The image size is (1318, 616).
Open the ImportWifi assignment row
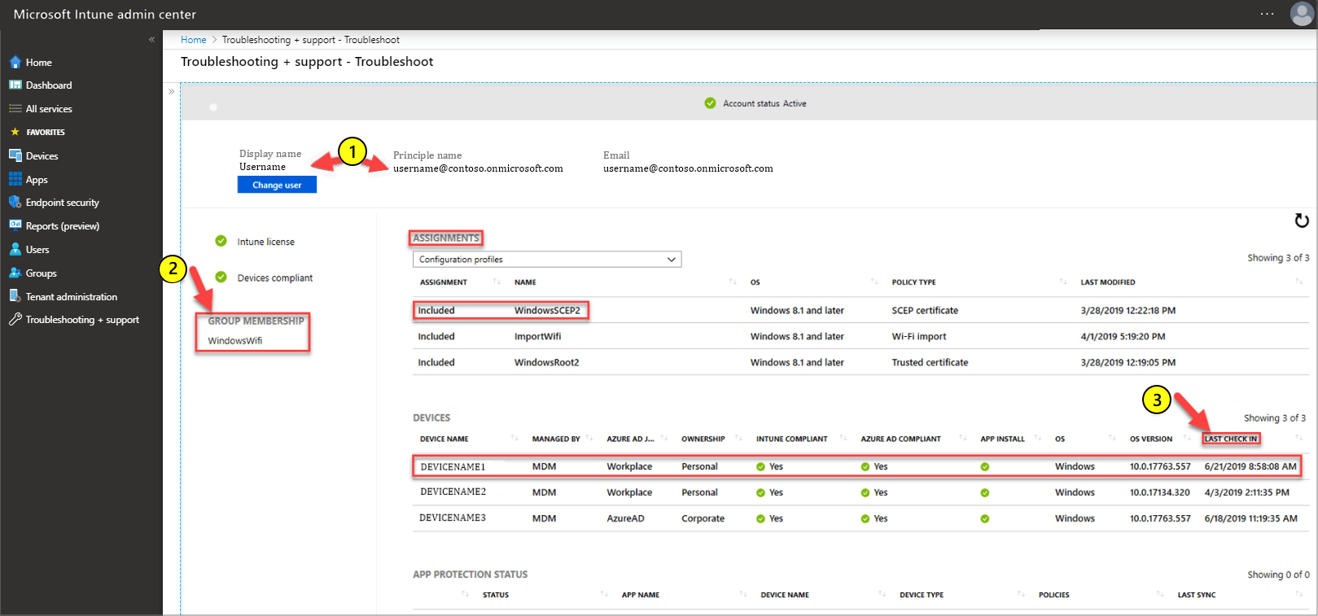pyautogui.click(x=861, y=336)
